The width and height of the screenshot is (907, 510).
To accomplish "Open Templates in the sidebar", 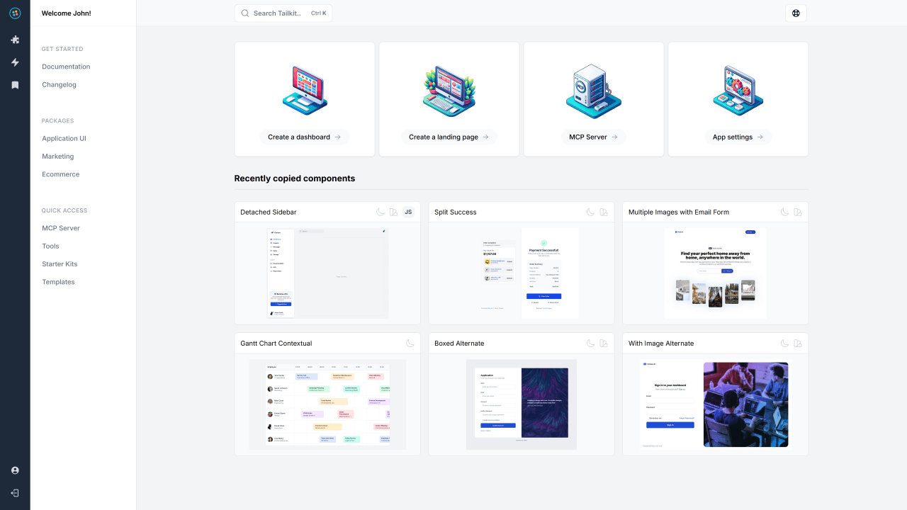I will coord(58,282).
